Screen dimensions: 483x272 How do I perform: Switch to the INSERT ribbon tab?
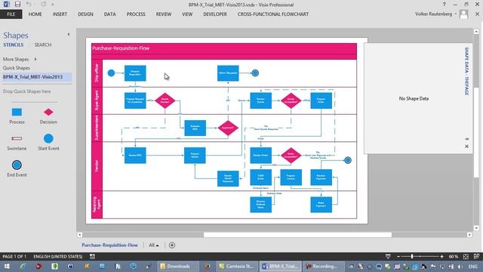60,14
